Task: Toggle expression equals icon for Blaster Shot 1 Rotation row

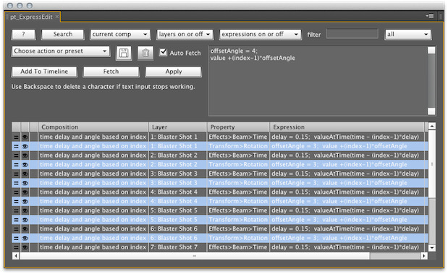Action: (17, 146)
